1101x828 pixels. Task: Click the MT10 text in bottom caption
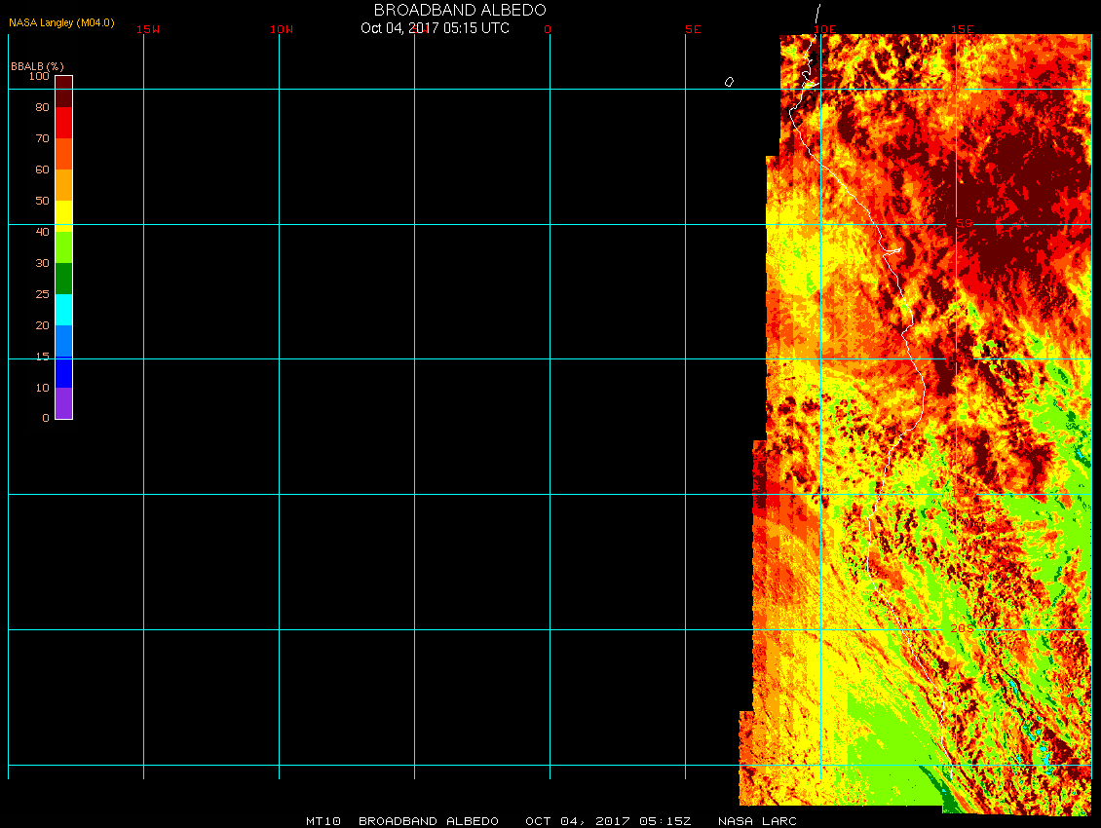click(x=323, y=821)
